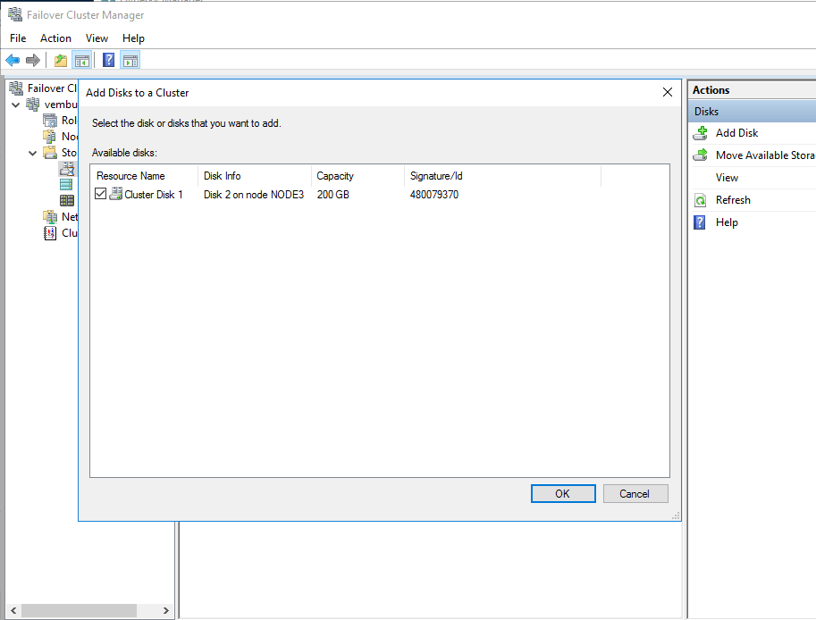The width and height of the screenshot is (816, 620).
Task: Open the View menu
Action: [97, 38]
